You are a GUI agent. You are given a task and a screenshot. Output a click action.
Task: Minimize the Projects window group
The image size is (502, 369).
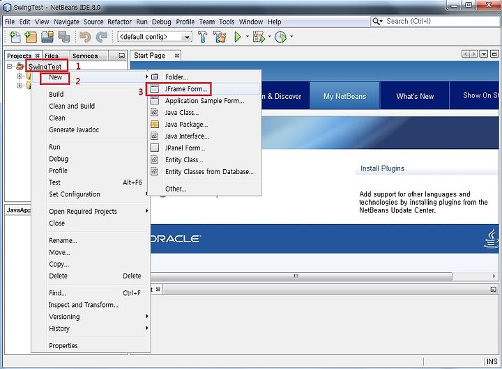click(121, 56)
